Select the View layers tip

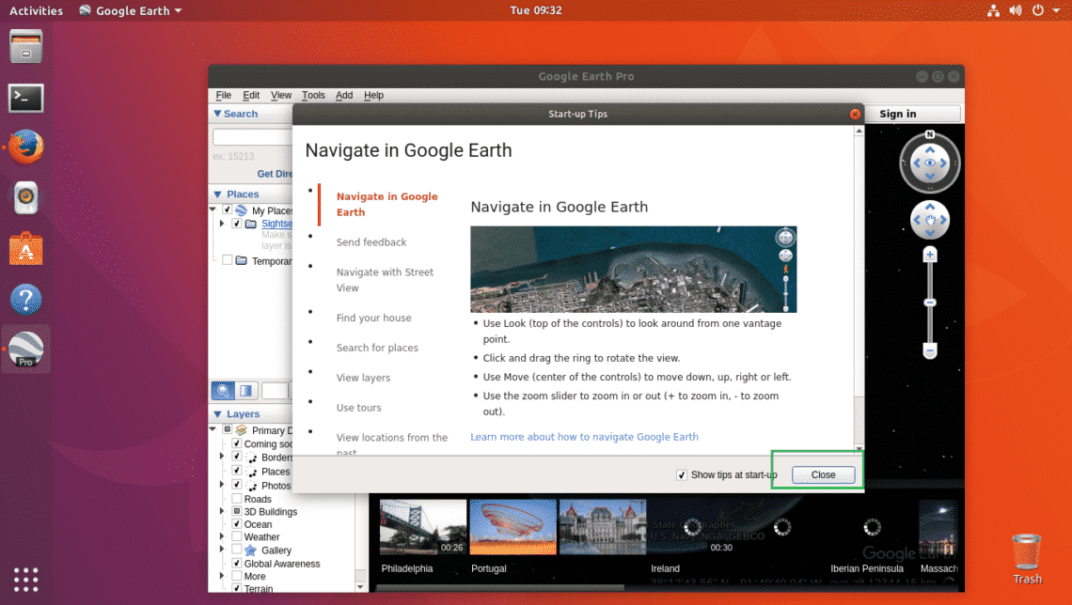363,378
